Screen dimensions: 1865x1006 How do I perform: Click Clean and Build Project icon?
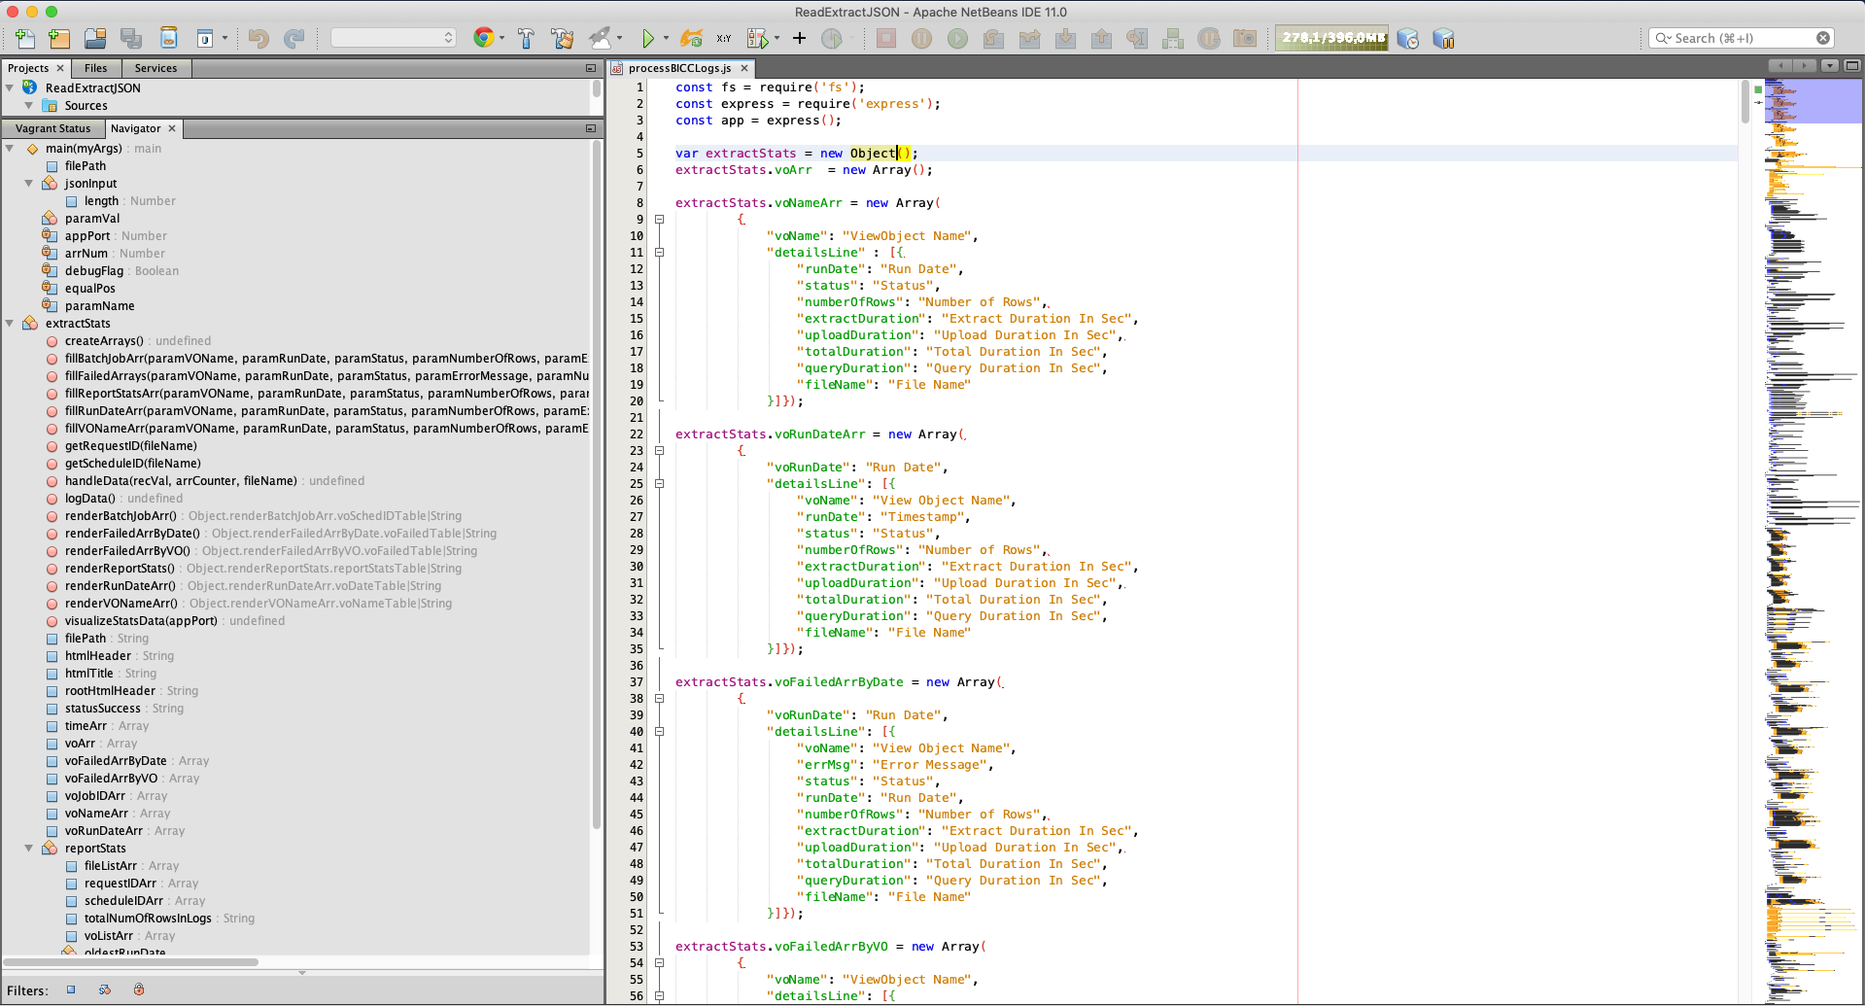click(562, 38)
